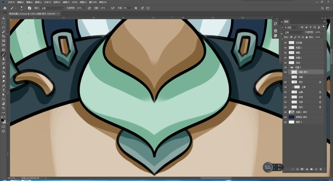The width and height of the screenshot is (333, 181).
Task: Show the hidden 线稿 layer
Action: (x=285, y=77)
